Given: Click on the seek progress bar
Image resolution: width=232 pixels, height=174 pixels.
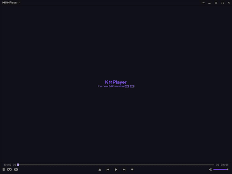Looking at the screenshot, I should [116, 165].
